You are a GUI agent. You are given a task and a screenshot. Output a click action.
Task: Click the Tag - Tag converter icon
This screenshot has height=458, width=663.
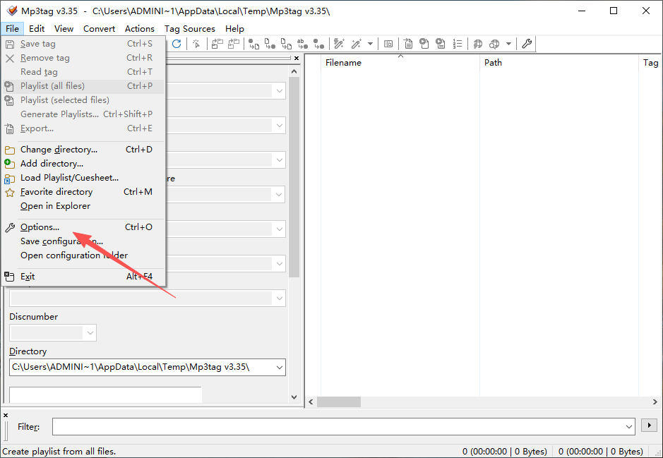point(319,44)
